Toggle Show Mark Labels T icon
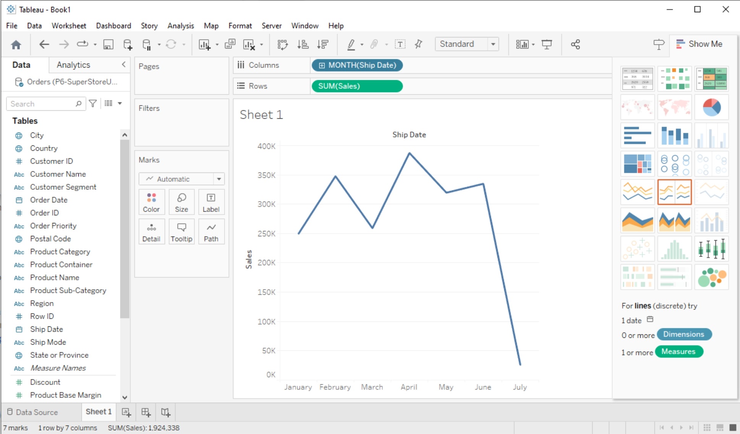 (400, 44)
